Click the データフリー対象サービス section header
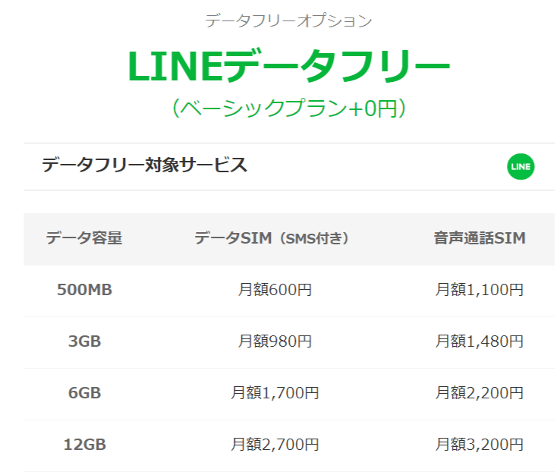The image size is (560, 475). pos(145,165)
